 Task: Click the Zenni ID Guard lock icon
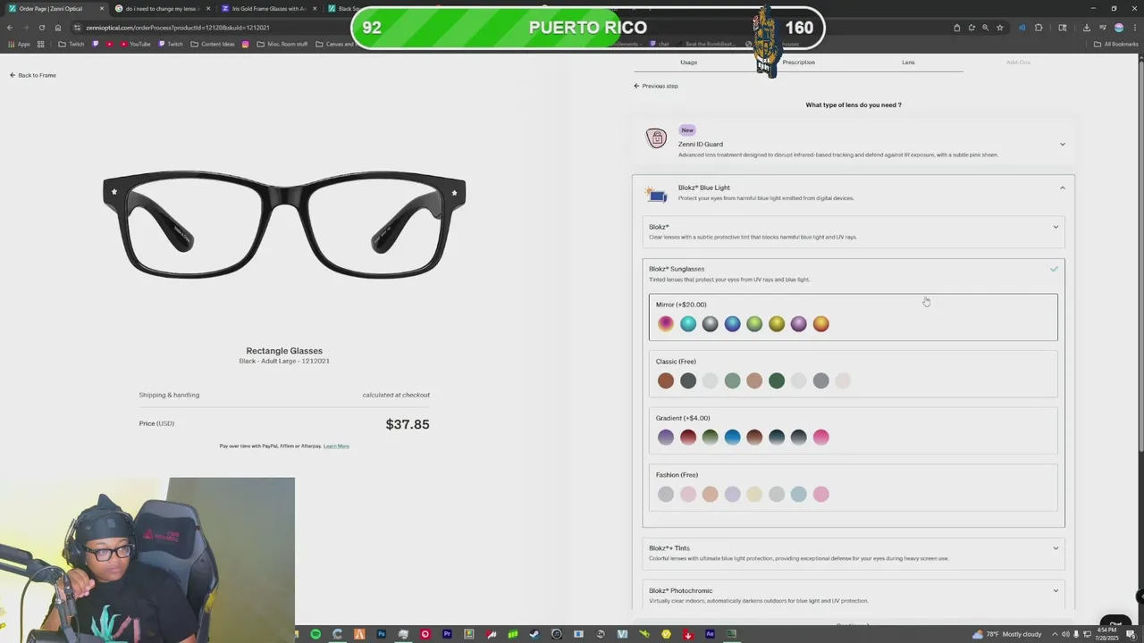657,138
